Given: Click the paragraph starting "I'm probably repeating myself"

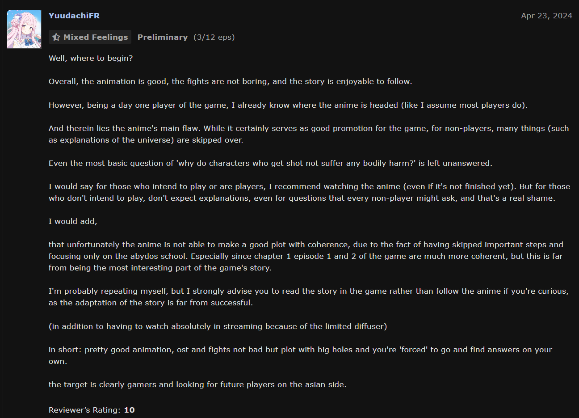Looking at the screenshot, I should 308,297.
